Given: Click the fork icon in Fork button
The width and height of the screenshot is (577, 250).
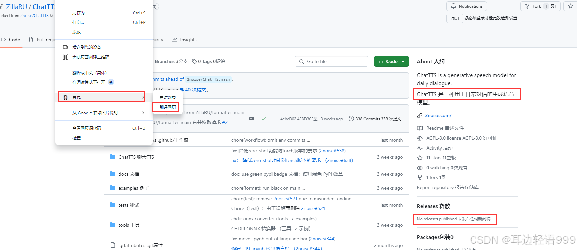Looking at the screenshot, I should (x=527, y=6).
